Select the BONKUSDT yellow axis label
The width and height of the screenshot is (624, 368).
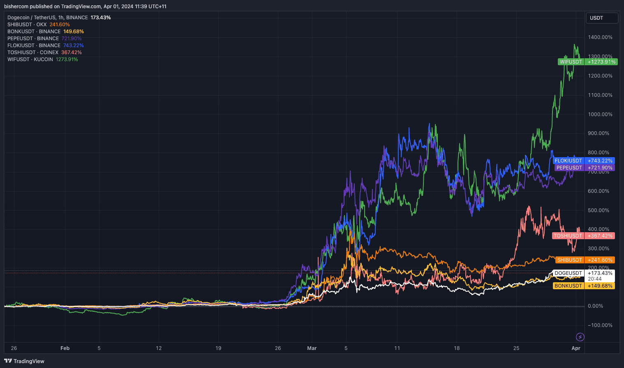[x=584, y=286]
